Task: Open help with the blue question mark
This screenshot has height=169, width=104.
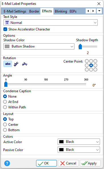Action: 7,163
